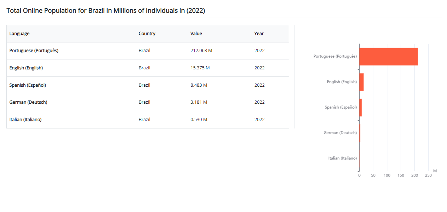This screenshot has height=212, width=447.
Task: Select the Italian (Italiano) table cell
Action: click(25, 120)
